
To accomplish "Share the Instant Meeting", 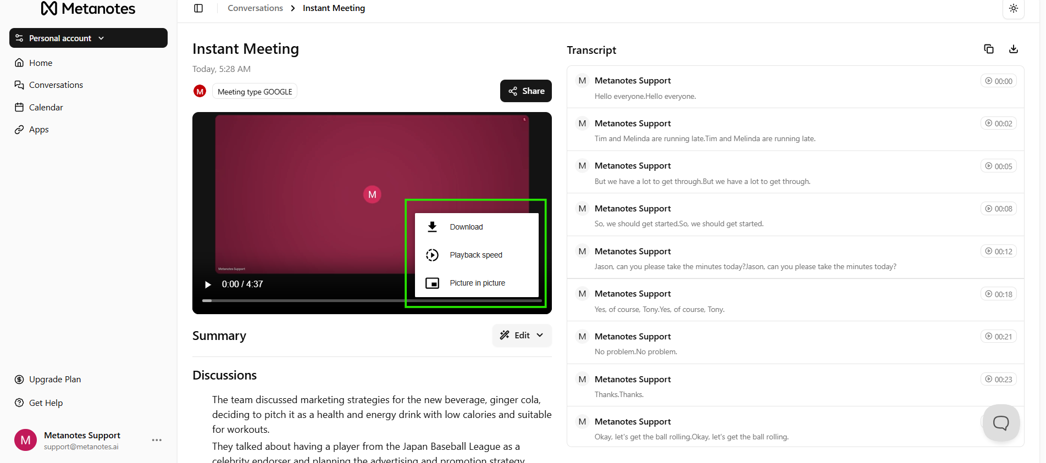I will tap(526, 91).
